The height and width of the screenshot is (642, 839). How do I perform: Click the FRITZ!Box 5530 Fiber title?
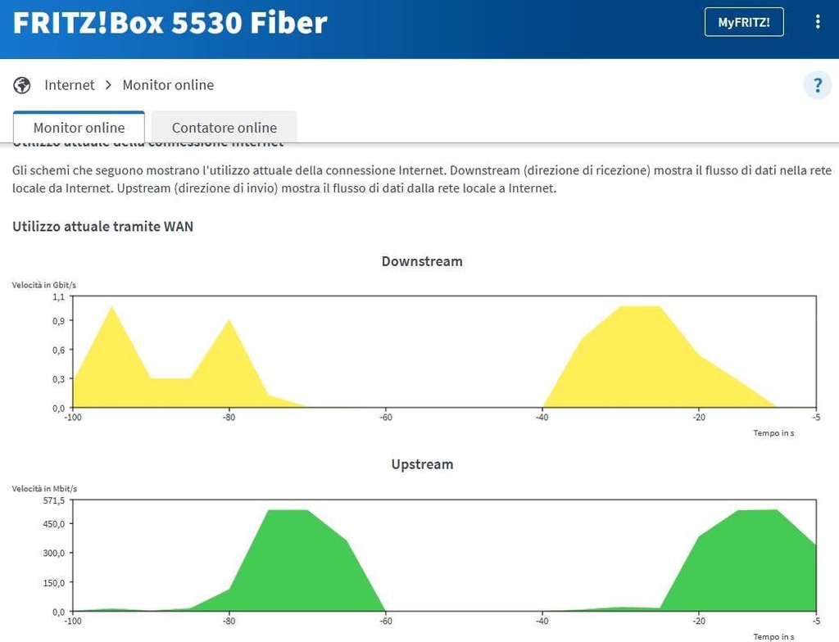pos(170,22)
